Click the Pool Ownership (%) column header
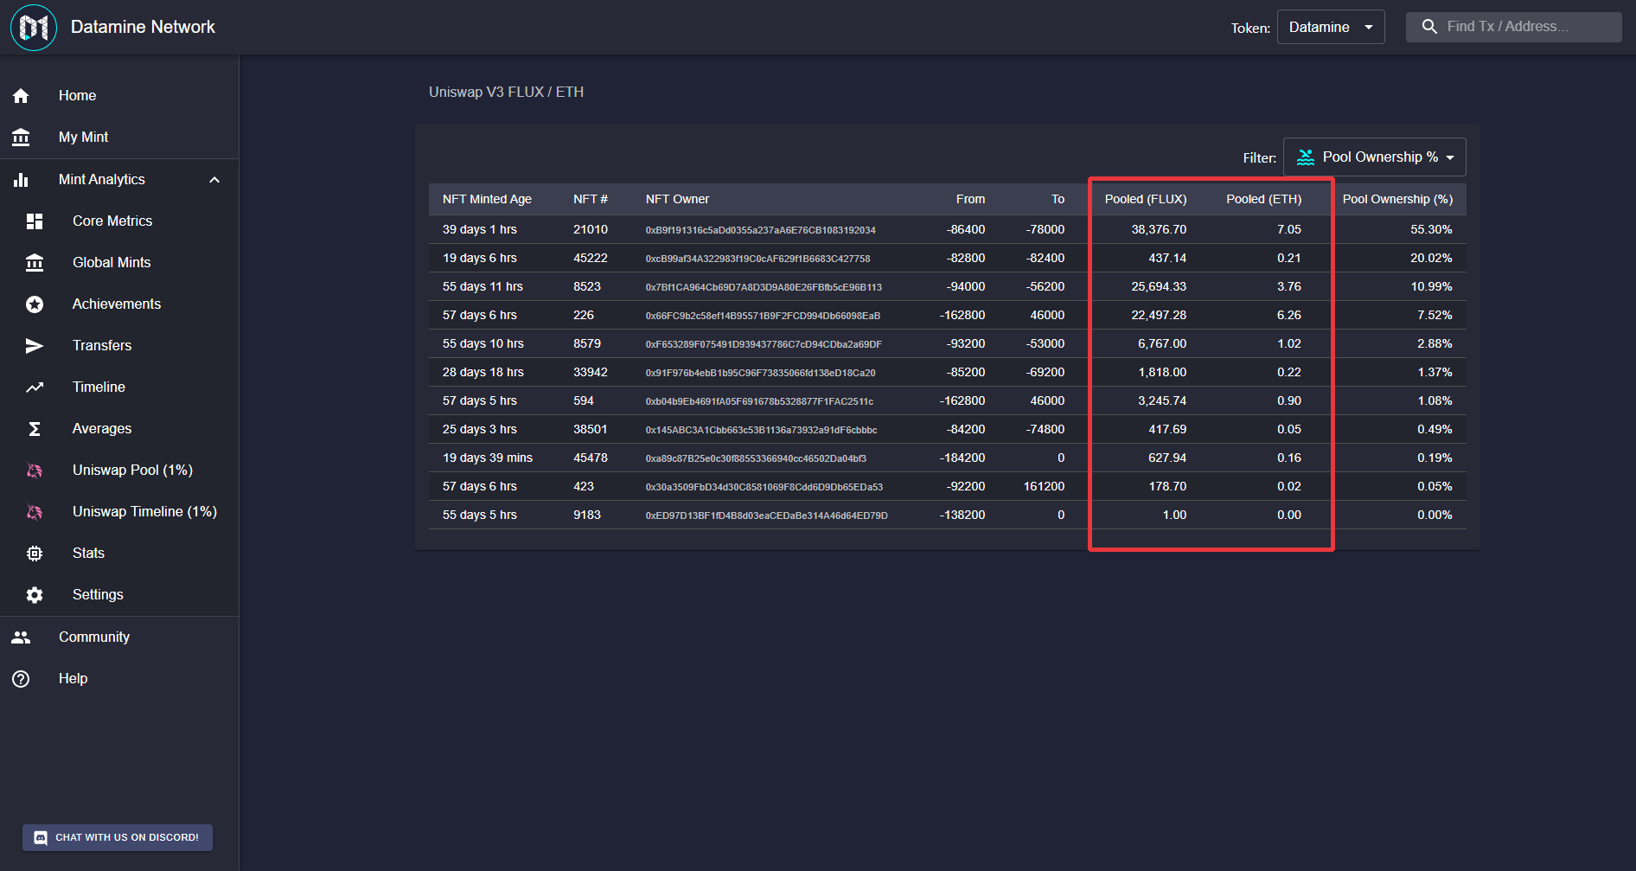1636x871 pixels. click(x=1397, y=200)
